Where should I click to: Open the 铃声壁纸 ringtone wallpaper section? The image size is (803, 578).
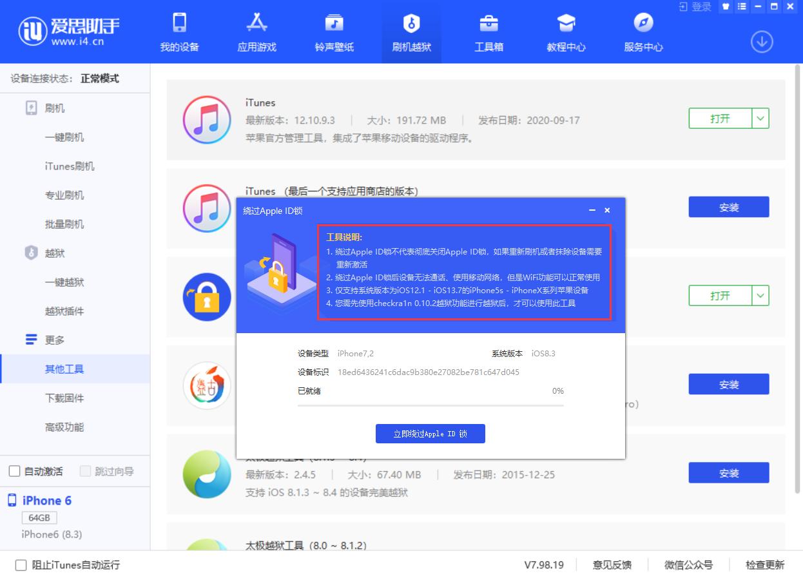pyautogui.click(x=333, y=31)
